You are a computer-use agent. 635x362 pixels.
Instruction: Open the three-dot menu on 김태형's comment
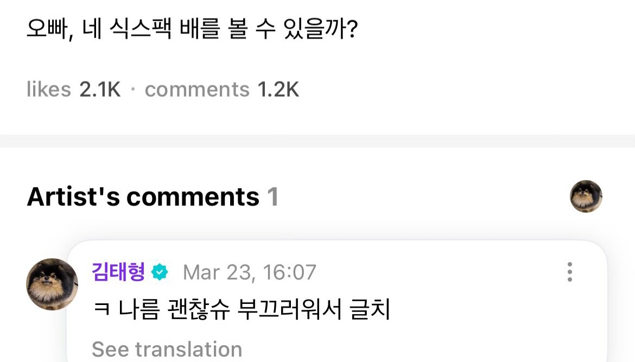click(x=569, y=272)
